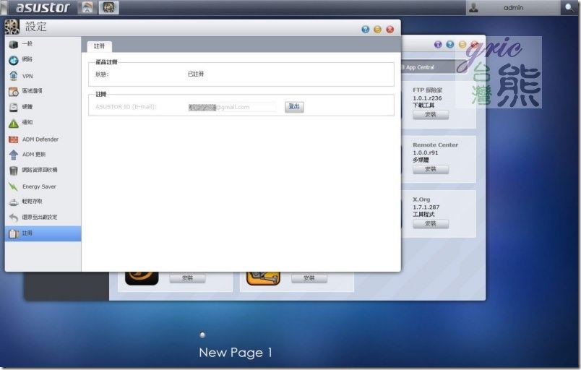
Task: Install X.Org with its 安裝 button
Action: click(431, 224)
